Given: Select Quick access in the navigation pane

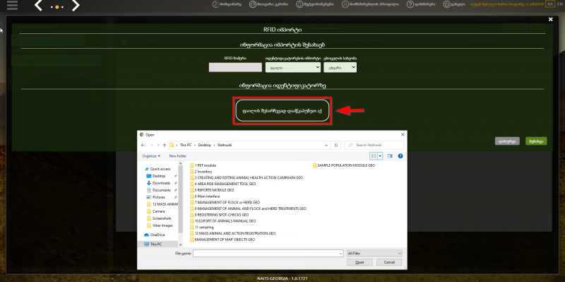Looking at the screenshot, I should (157, 169).
